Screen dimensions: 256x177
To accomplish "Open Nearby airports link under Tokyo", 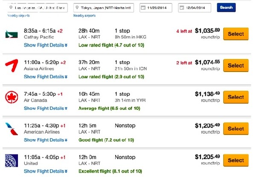I will pyautogui.click(x=84, y=16).
